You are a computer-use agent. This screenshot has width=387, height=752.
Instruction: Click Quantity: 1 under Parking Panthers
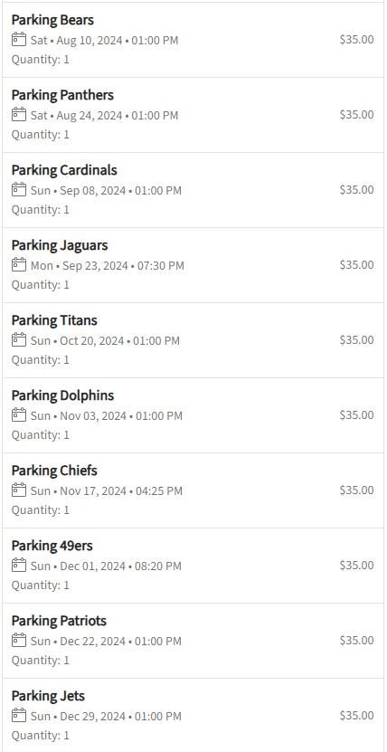tap(40, 135)
